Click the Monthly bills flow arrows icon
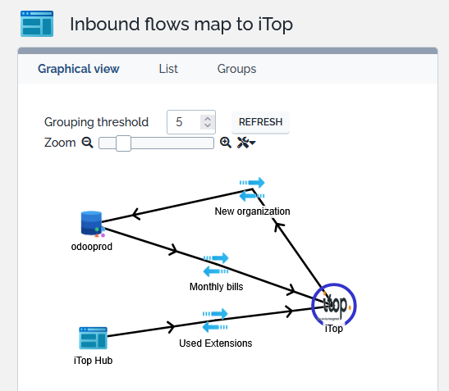This screenshot has height=391, width=449. (x=216, y=265)
